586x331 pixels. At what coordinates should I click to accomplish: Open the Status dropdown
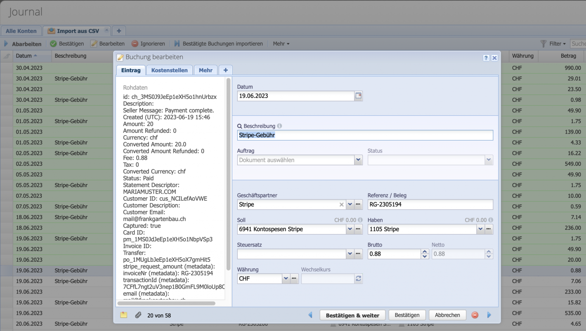coord(488,160)
